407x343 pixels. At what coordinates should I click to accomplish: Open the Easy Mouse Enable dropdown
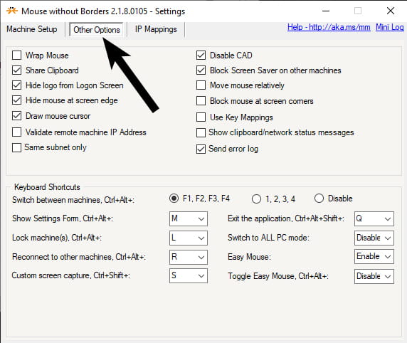point(374,256)
